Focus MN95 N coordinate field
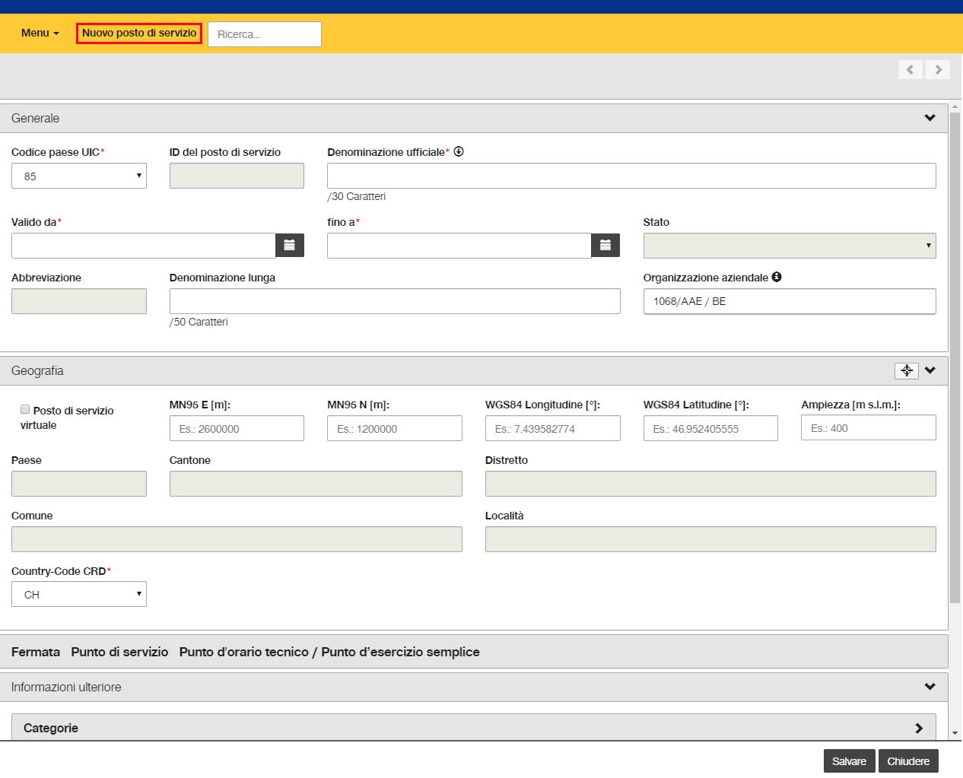Viewport: 963px width, 778px height. coord(395,428)
